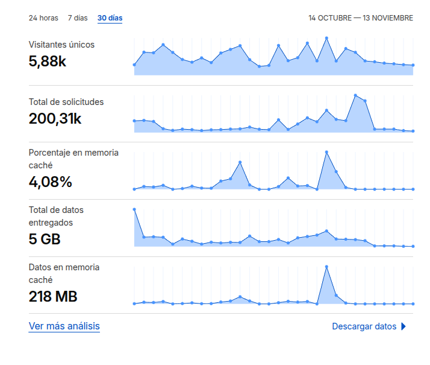Select the 30 días tab
The height and width of the screenshot is (365, 430).
pyautogui.click(x=110, y=18)
